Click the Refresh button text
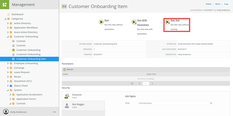233x116 pixels. [x=70, y=69]
